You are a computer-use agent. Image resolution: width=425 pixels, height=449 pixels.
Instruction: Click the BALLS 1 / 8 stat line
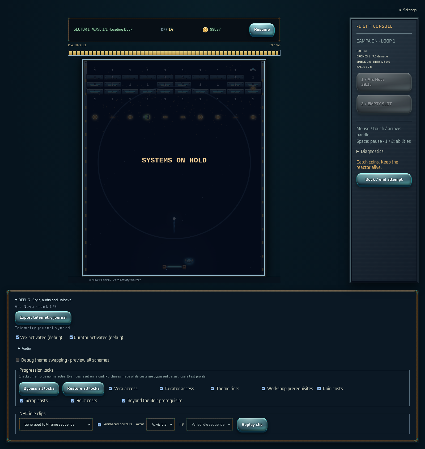[364, 67]
